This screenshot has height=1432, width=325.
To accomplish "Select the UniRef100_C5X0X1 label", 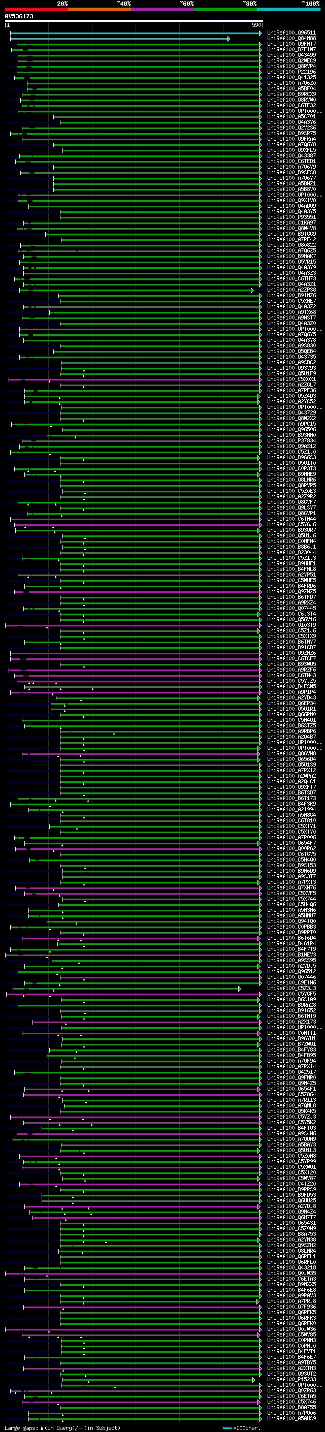I will pyautogui.click(x=291, y=379).
